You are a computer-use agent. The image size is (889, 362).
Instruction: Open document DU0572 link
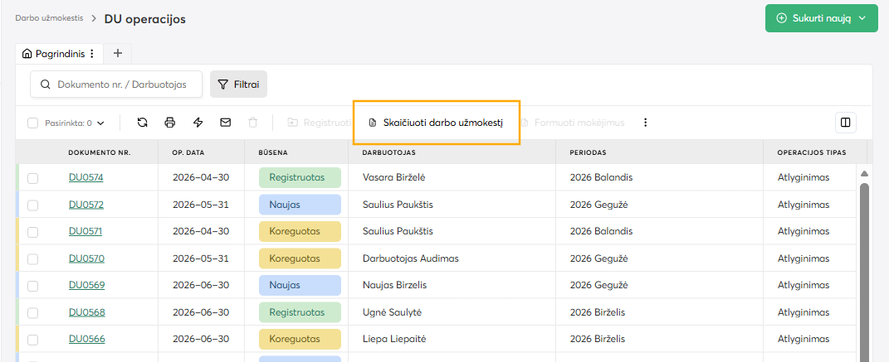coord(86,204)
